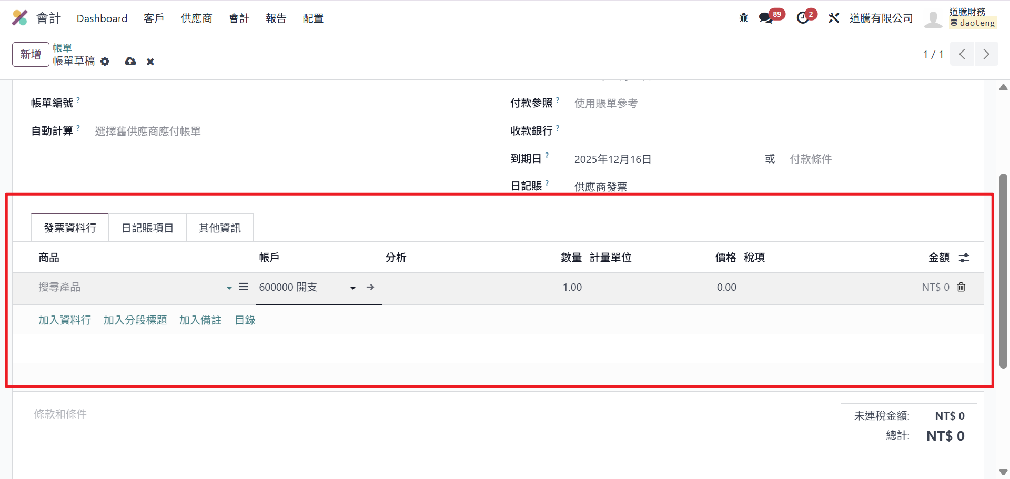This screenshot has height=479, width=1010.
Task: Open the 600000 開支 account arrow link
Action: (x=370, y=287)
